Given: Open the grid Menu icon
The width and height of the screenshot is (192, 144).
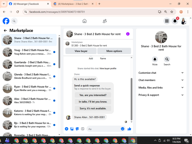Looking at the screenshot, I should 167,21.
